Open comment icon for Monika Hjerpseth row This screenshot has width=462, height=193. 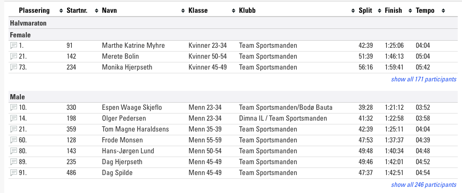click(x=14, y=67)
